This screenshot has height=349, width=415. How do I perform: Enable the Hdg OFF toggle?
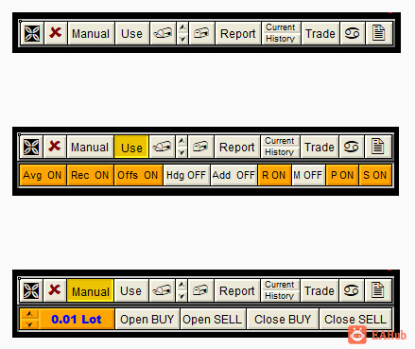(x=186, y=175)
